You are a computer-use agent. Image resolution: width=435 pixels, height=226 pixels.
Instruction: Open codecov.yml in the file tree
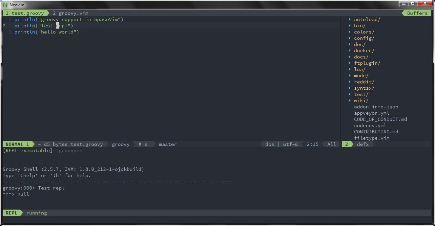tap(370, 125)
